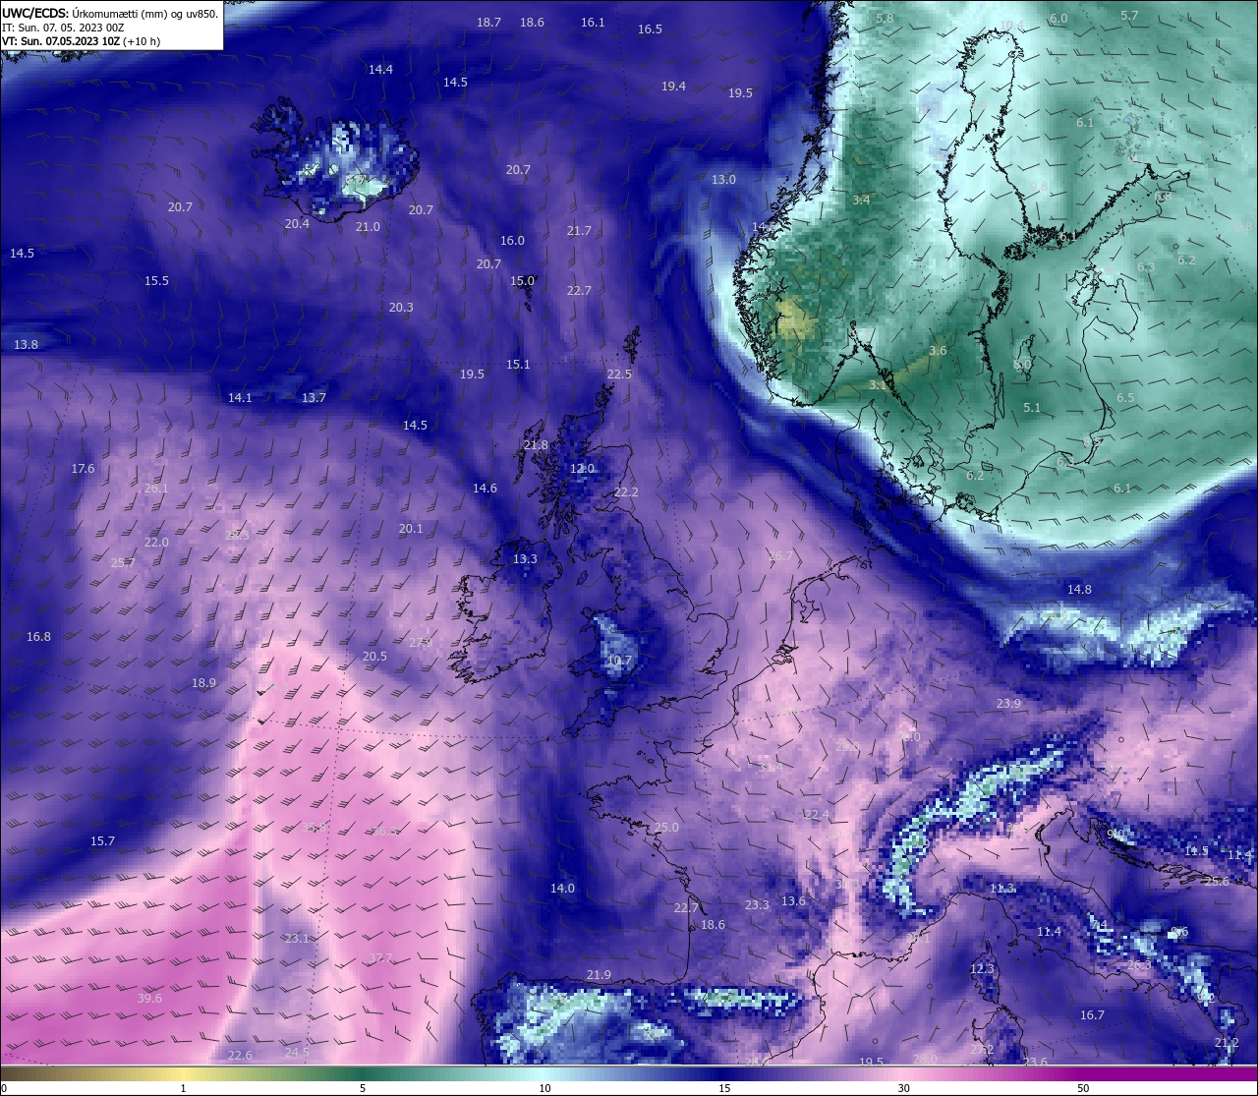
Task: Click the 16.7 value near Italy
Action: point(1092,1015)
